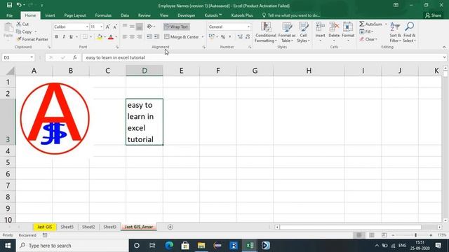
Task: Apply comma style number format
Action: (229, 37)
